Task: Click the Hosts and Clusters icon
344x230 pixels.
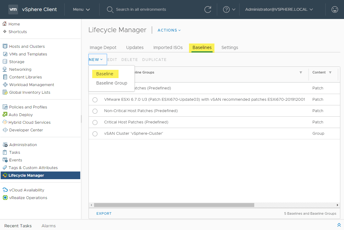Action: (x=5, y=46)
